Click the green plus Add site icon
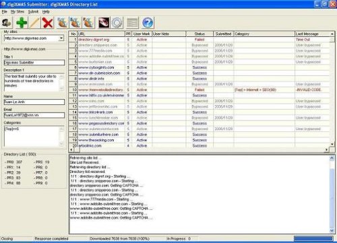Viewport: 337px width, 243px height. pos(22,23)
